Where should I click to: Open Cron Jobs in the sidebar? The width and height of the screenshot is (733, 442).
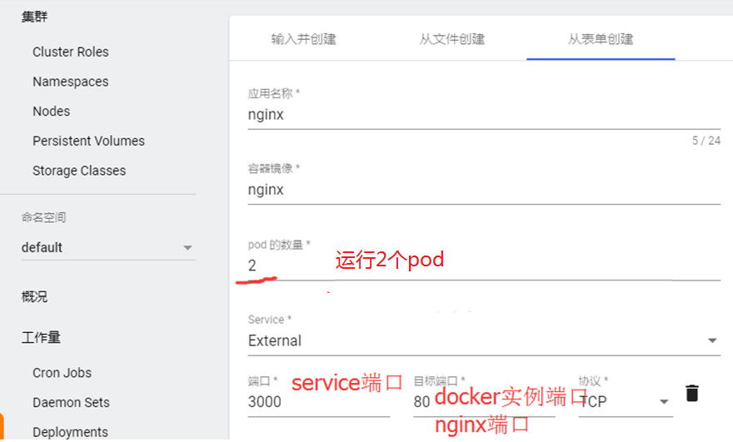tap(62, 373)
